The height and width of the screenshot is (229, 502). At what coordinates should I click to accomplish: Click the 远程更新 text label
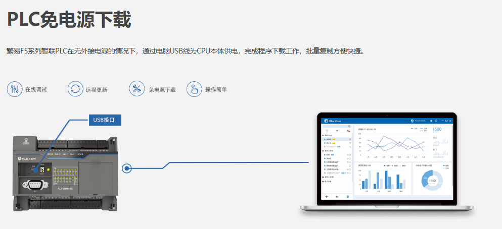[x=96, y=90]
